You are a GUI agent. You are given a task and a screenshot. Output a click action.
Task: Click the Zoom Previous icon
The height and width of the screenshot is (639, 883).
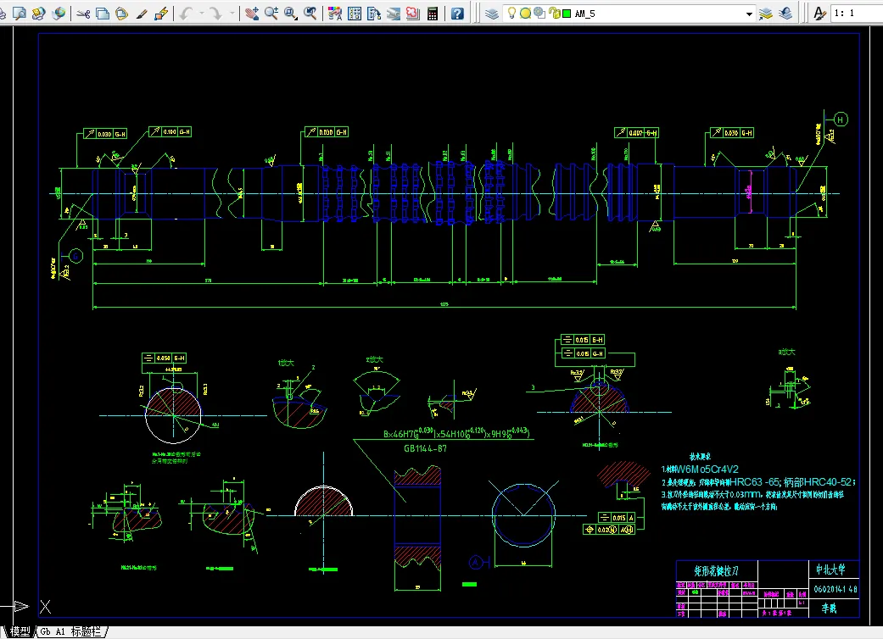coord(310,14)
